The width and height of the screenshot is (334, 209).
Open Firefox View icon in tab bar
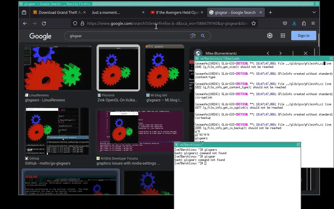tap(24, 12)
